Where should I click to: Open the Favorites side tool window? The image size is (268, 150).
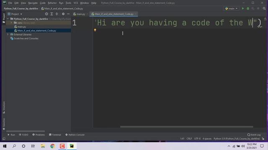tap(4, 124)
